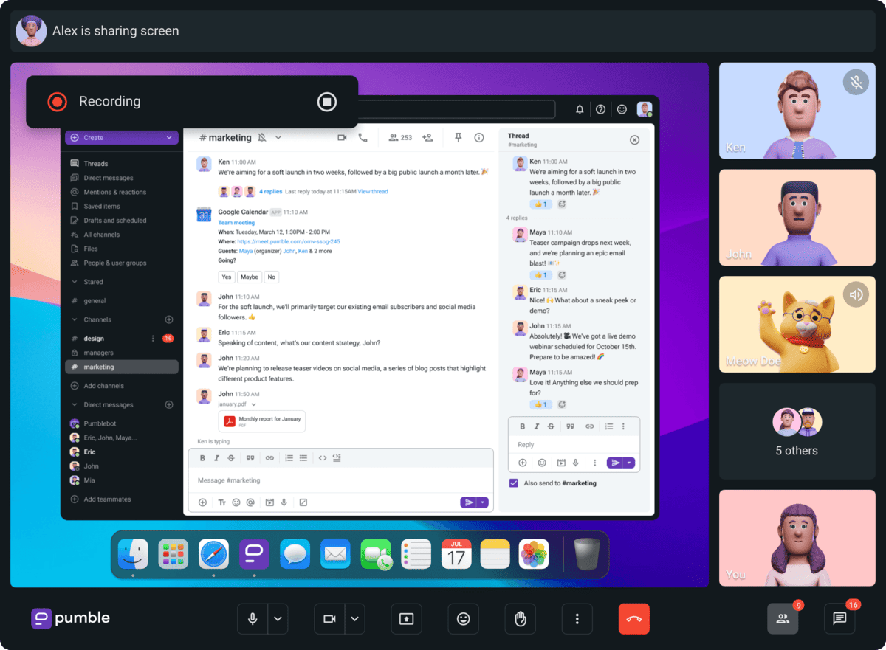
Task: Toggle the camera on or off
Action: point(329,619)
